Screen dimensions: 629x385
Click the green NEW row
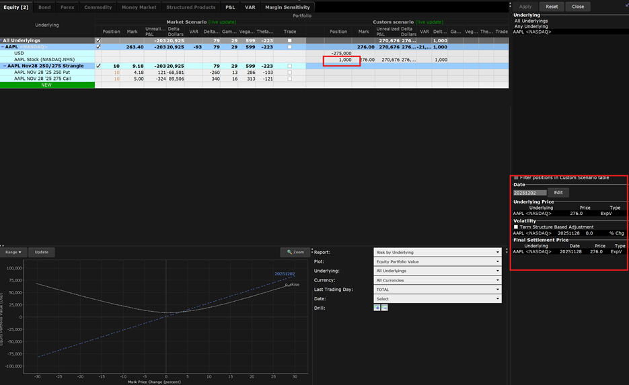tap(46, 85)
